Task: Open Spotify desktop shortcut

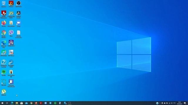Action: click(4, 73)
